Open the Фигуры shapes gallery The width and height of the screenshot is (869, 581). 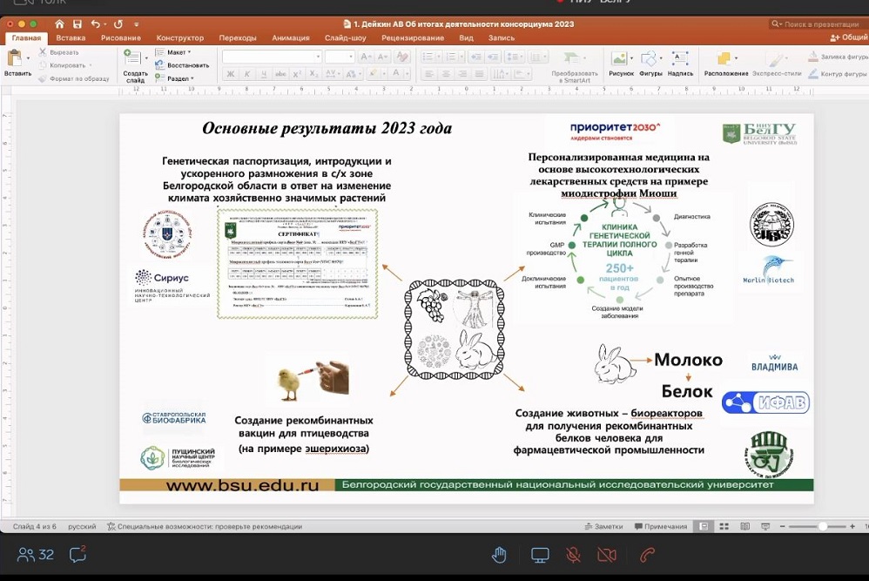650,63
